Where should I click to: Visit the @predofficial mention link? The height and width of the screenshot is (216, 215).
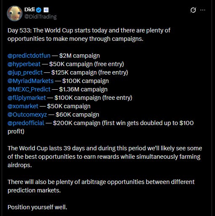[26, 123]
